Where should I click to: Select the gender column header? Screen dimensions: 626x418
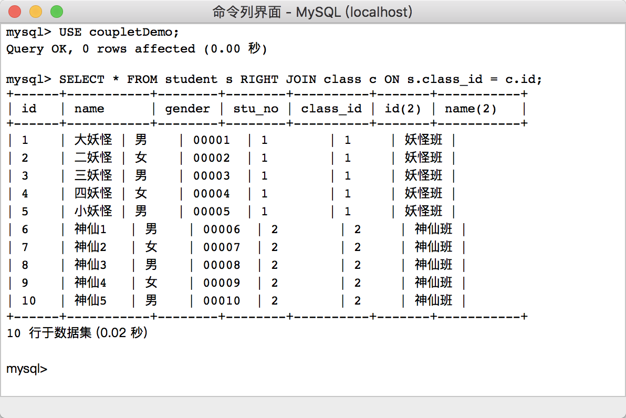(x=187, y=109)
